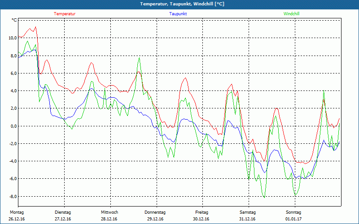Click the -8,0 y-axis value
Image resolution: width=359 pixels, height=224 pixels.
[13, 197]
